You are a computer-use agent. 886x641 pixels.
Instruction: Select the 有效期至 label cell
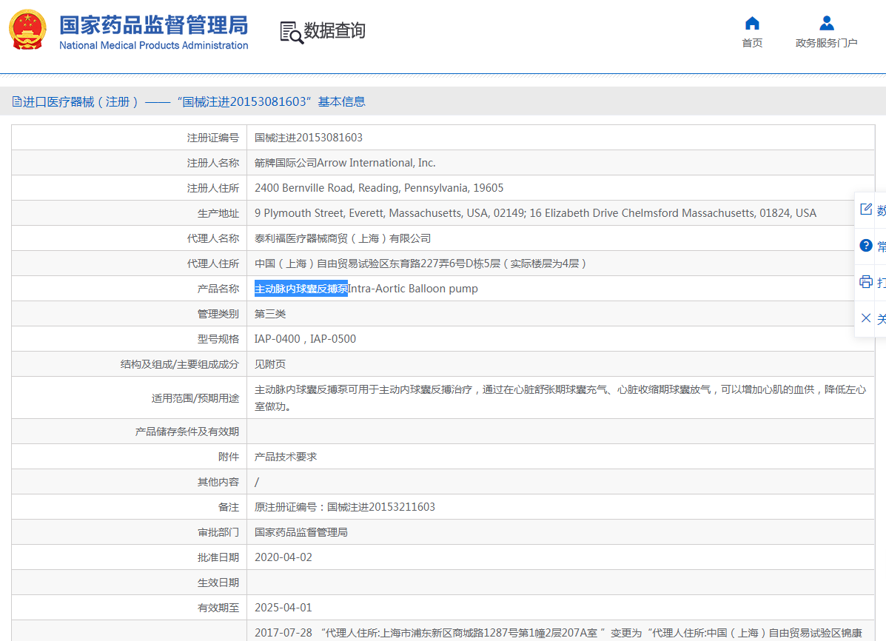pyautogui.click(x=130, y=608)
